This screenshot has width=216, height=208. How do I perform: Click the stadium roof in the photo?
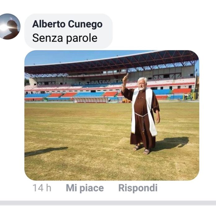coord(112,62)
